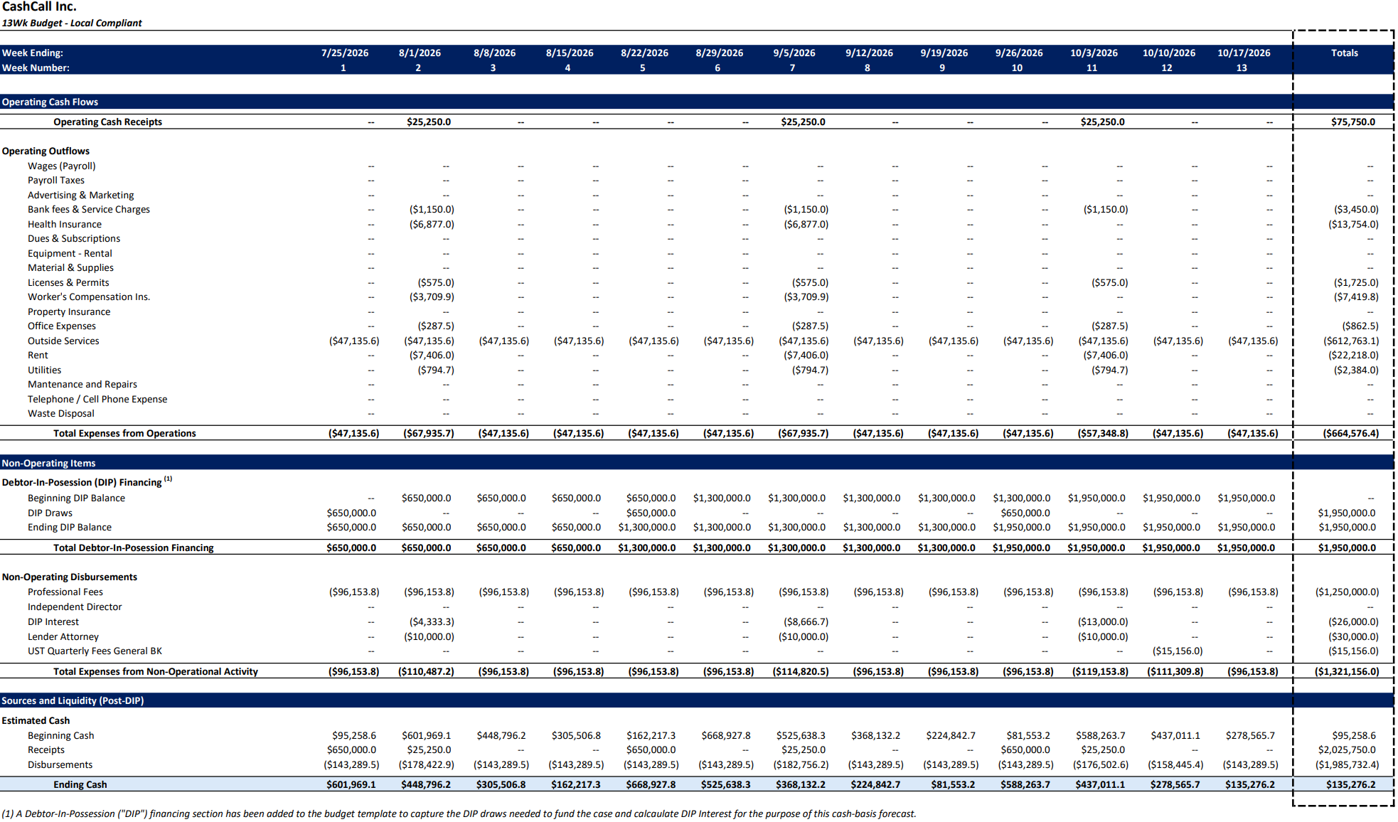Click the ($13,754.0) Health Insurance total
The image size is (1398, 822).
click(x=1353, y=224)
